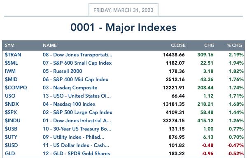Click the $NDX symbol
Viewport: 247px width, 161px height.
coord(12,104)
